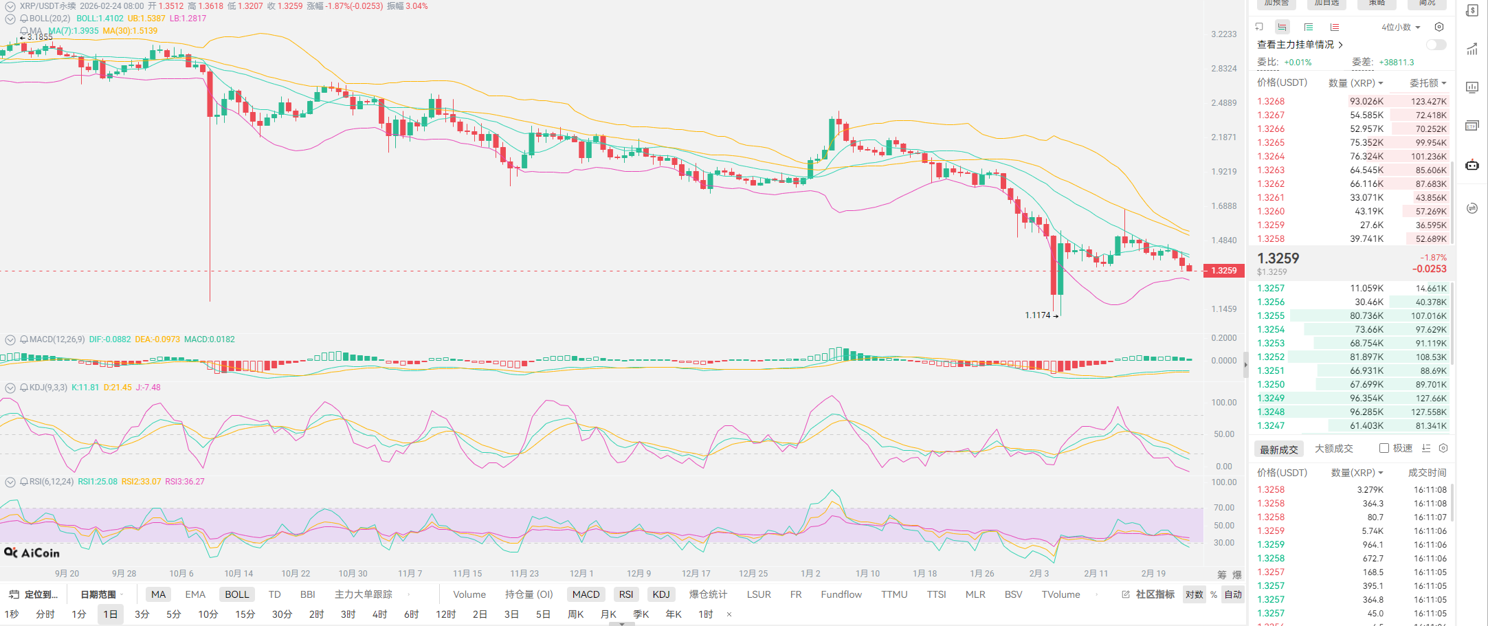
Task: Click the sort icon beside 极速 checkbox
Action: pos(1426,448)
